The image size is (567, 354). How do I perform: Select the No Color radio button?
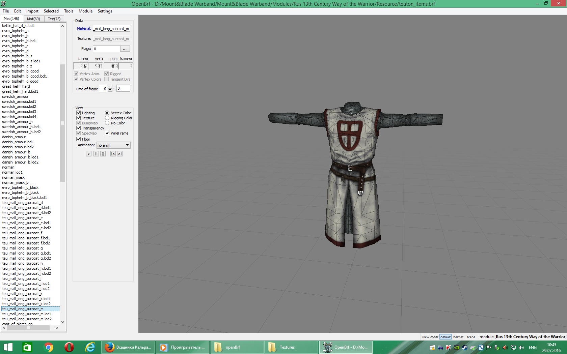click(107, 123)
